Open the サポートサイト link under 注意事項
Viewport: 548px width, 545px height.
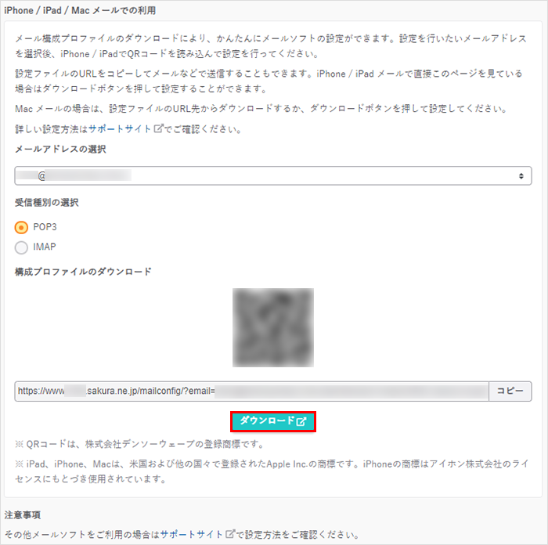pyautogui.click(x=192, y=535)
